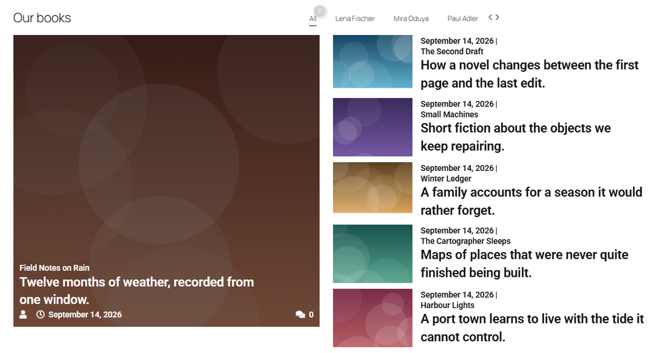Click Winter Ledger title link

(x=446, y=179)
